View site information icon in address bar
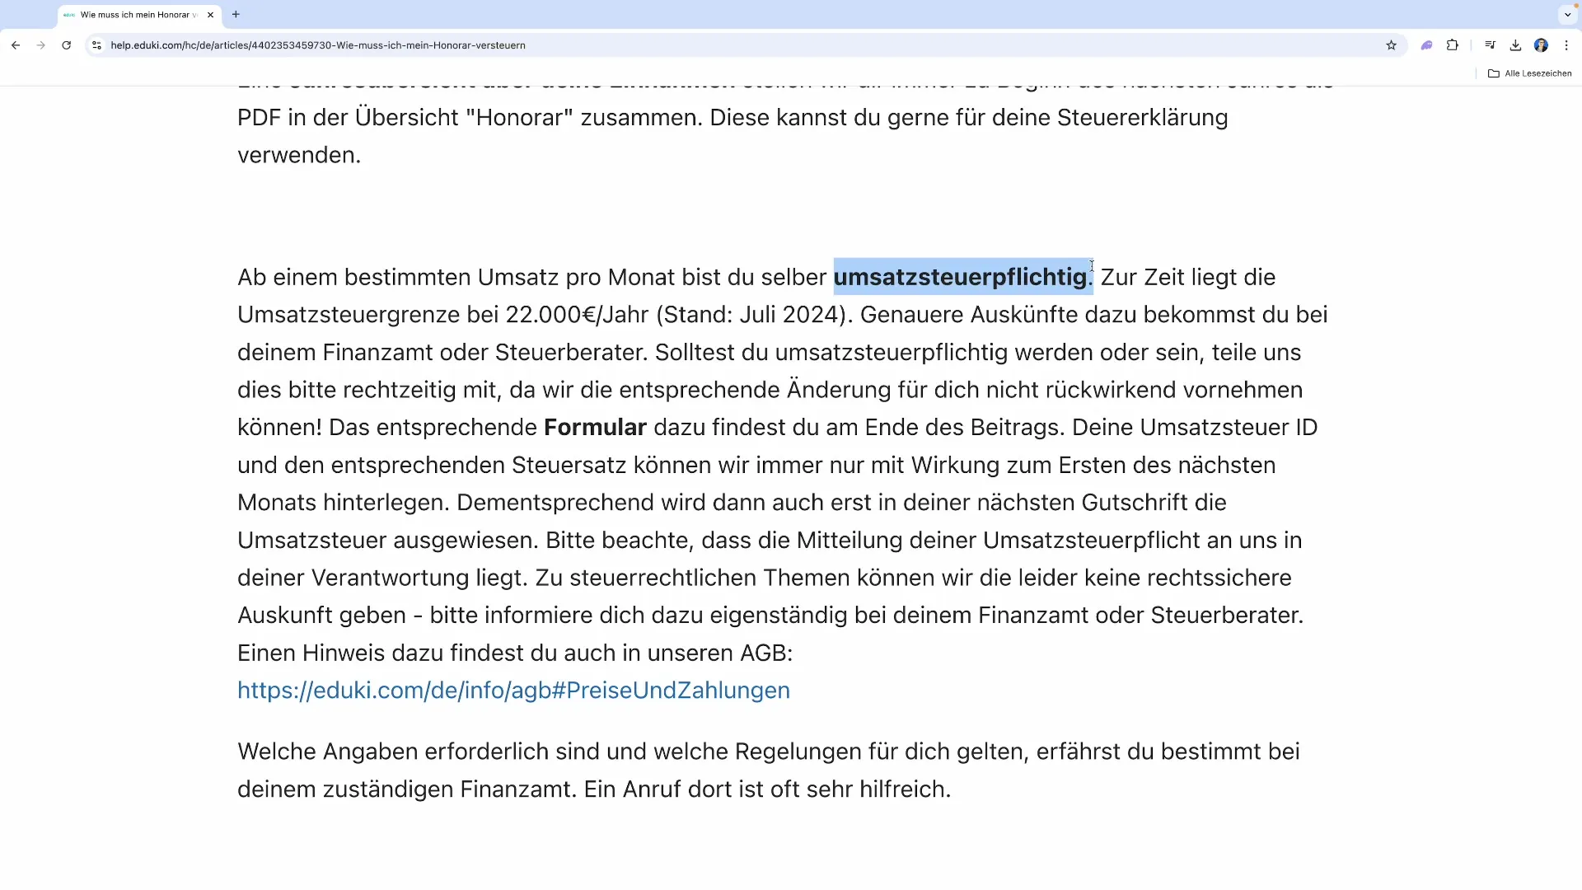The image size is (1582, 890). (96, 45)
